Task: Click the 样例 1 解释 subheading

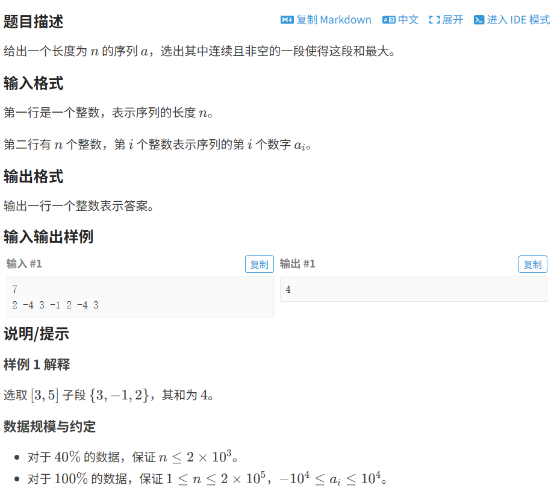Action: pos(37,364)
